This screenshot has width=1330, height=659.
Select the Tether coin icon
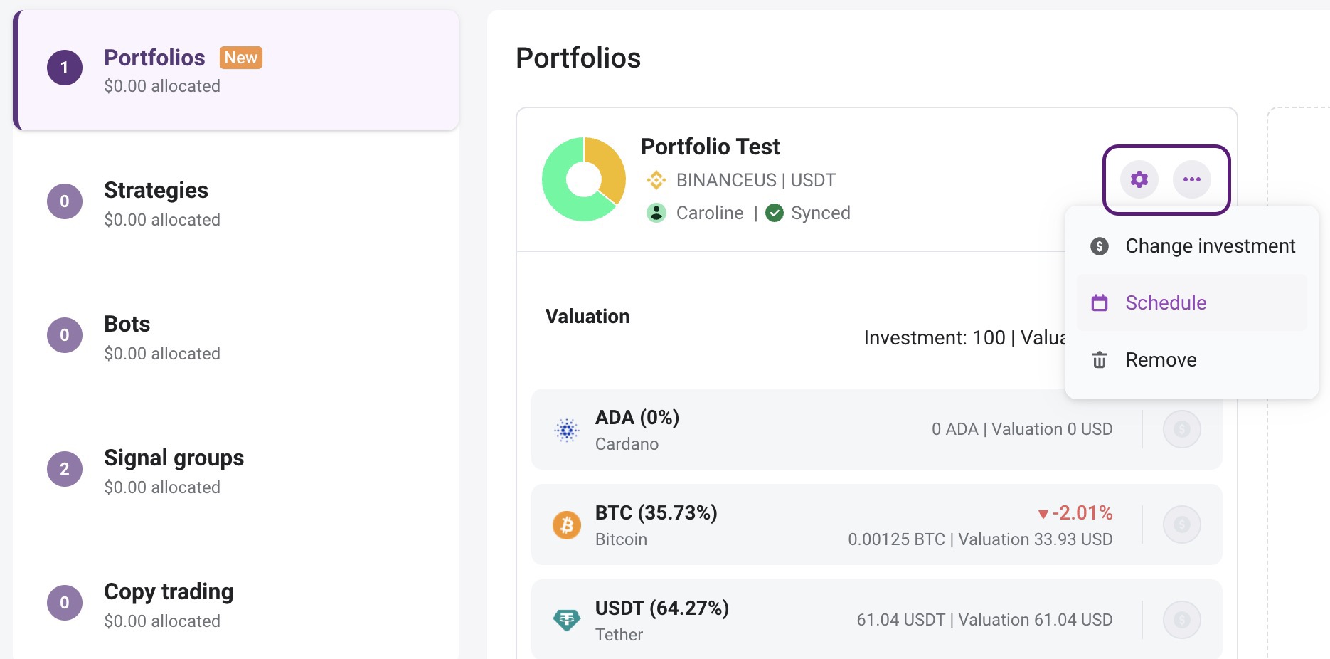pos(566,619)
